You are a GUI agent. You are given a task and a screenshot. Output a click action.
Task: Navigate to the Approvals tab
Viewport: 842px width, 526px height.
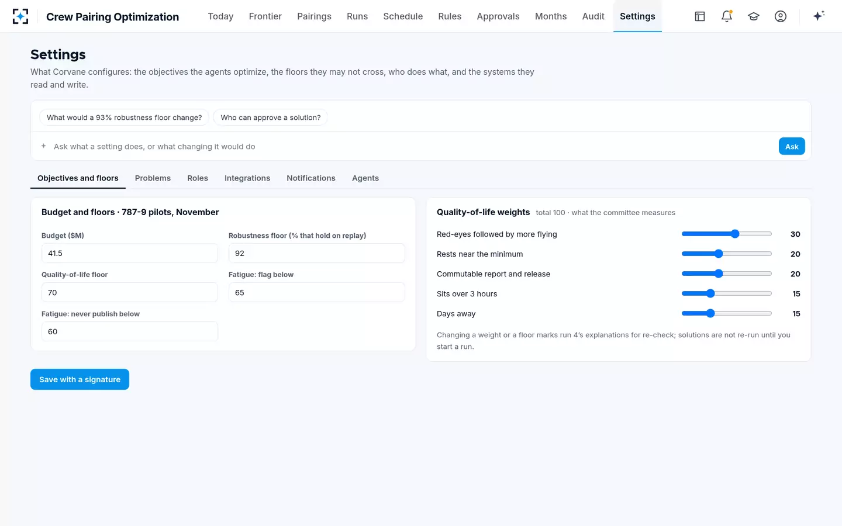[498, 16]
